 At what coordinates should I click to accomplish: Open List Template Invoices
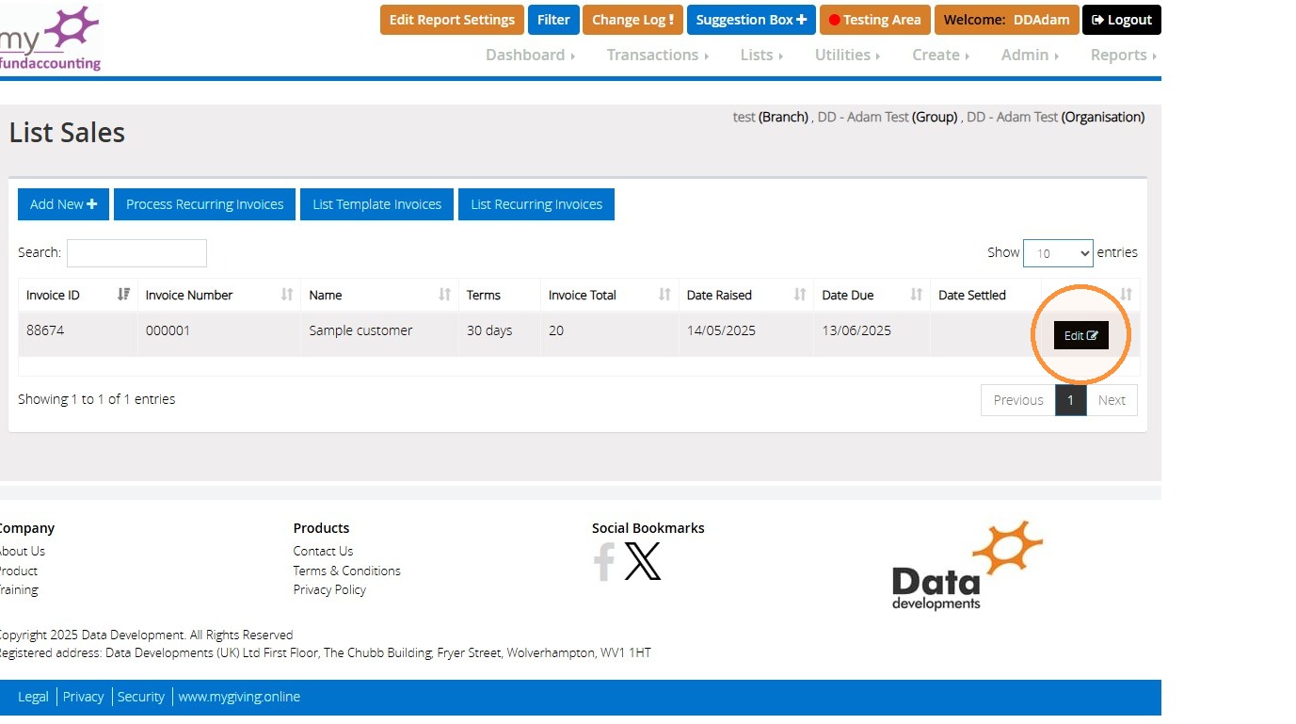(x=376, y=204)
